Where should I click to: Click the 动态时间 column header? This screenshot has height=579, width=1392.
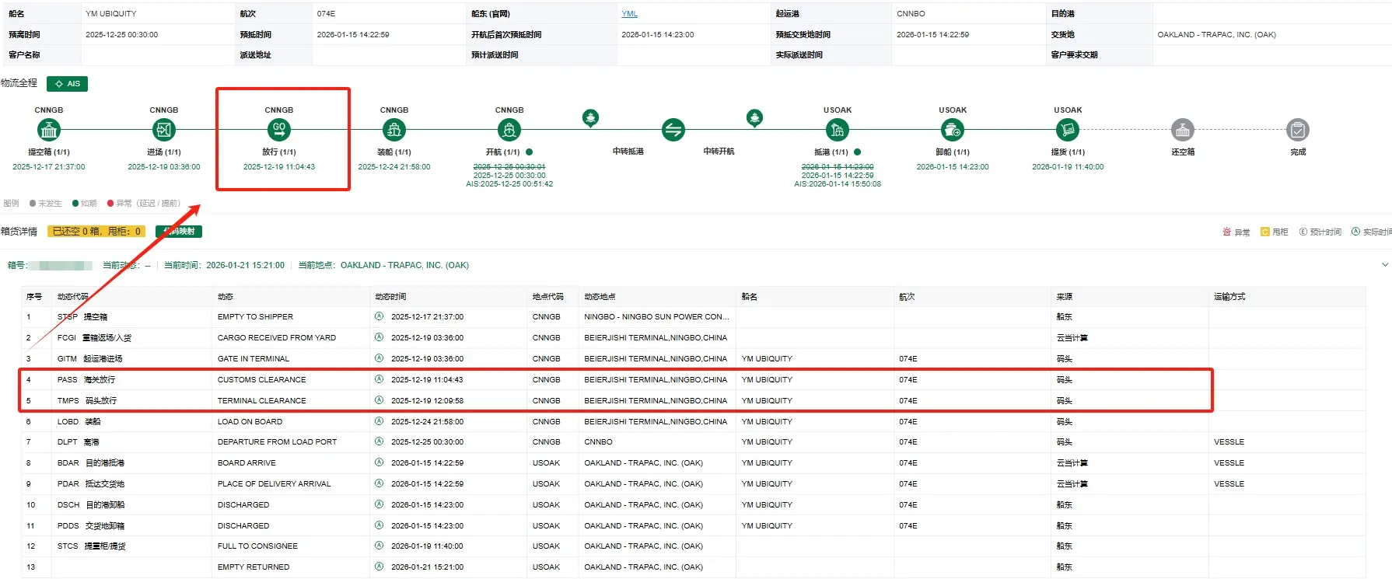pyautogui.click(x=390, y=297)
